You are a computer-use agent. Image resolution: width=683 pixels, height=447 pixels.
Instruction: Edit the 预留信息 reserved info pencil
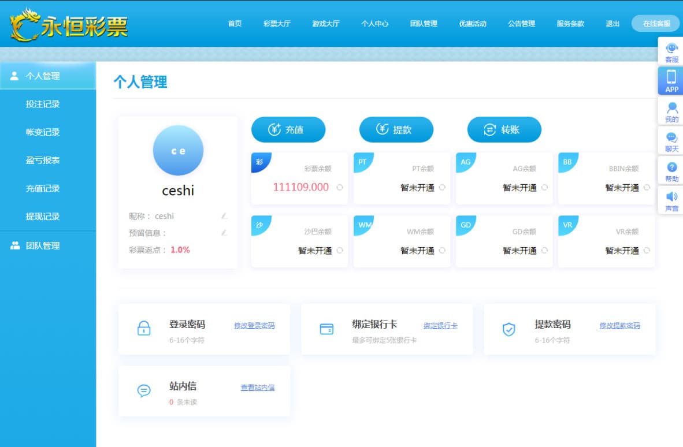coord(224,233)
